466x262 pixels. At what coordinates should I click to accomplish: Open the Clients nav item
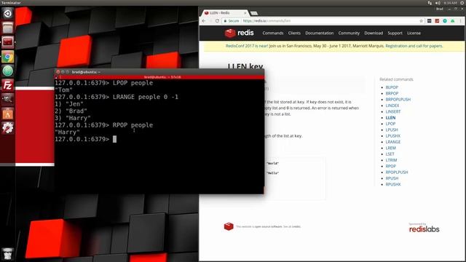click(294, 33)
